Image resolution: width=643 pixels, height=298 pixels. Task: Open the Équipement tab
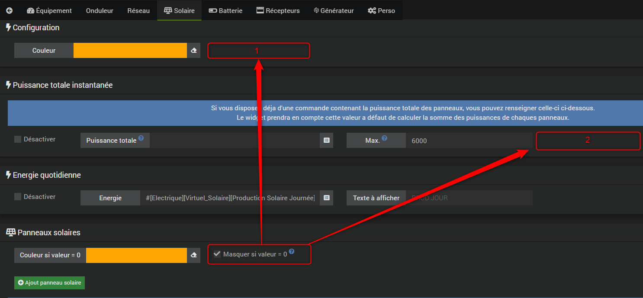point(49,10)
